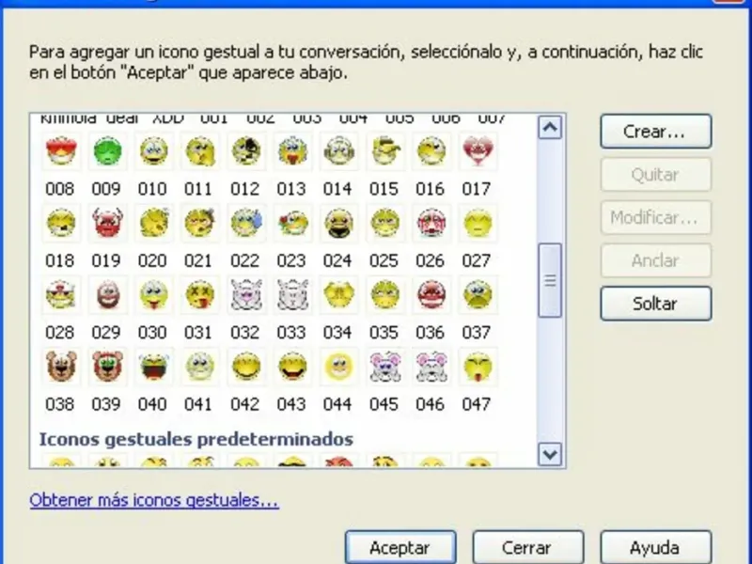Click the scrollbar down arrow
This screenshot has width=752, height=564.
[550, 454]
